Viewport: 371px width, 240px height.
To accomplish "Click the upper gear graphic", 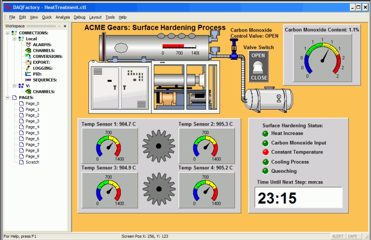I will click(x=159, y=146).
